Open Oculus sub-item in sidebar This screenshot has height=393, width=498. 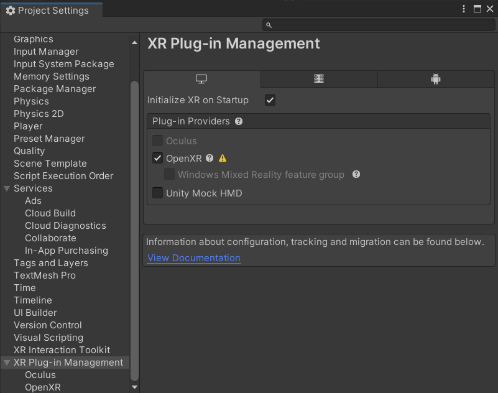tap(40, 374)
